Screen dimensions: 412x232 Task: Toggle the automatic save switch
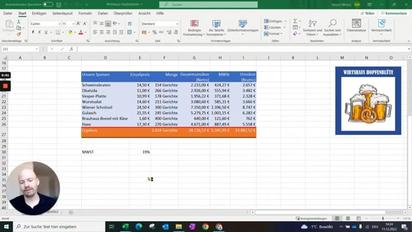coord(48,4)
